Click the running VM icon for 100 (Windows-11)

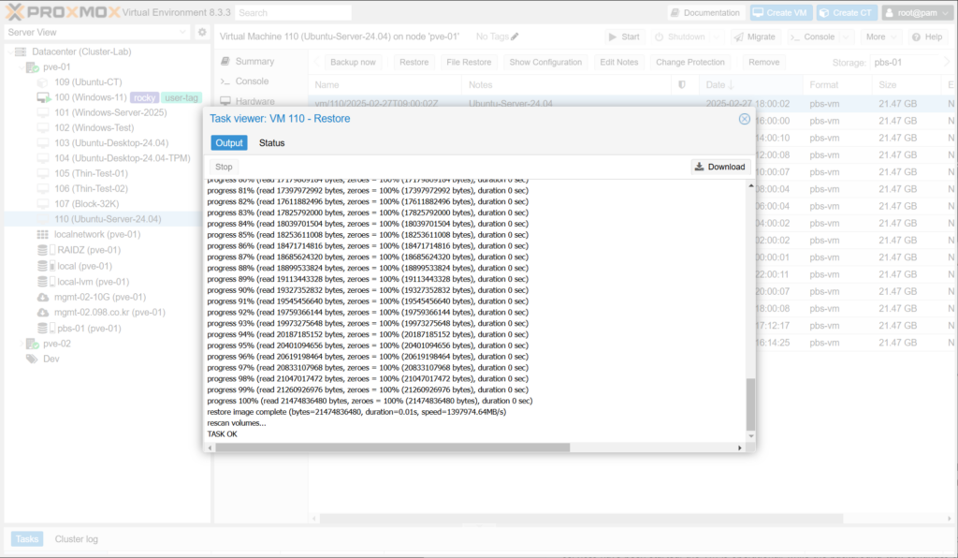pyautogui.click(x=42, y=97)
